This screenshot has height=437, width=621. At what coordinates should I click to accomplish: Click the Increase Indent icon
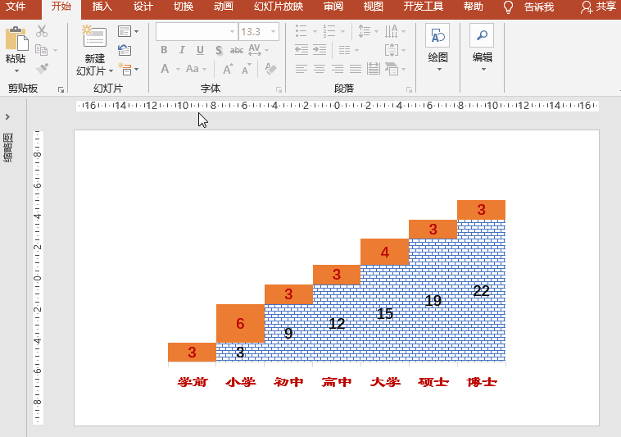point(320,50)
